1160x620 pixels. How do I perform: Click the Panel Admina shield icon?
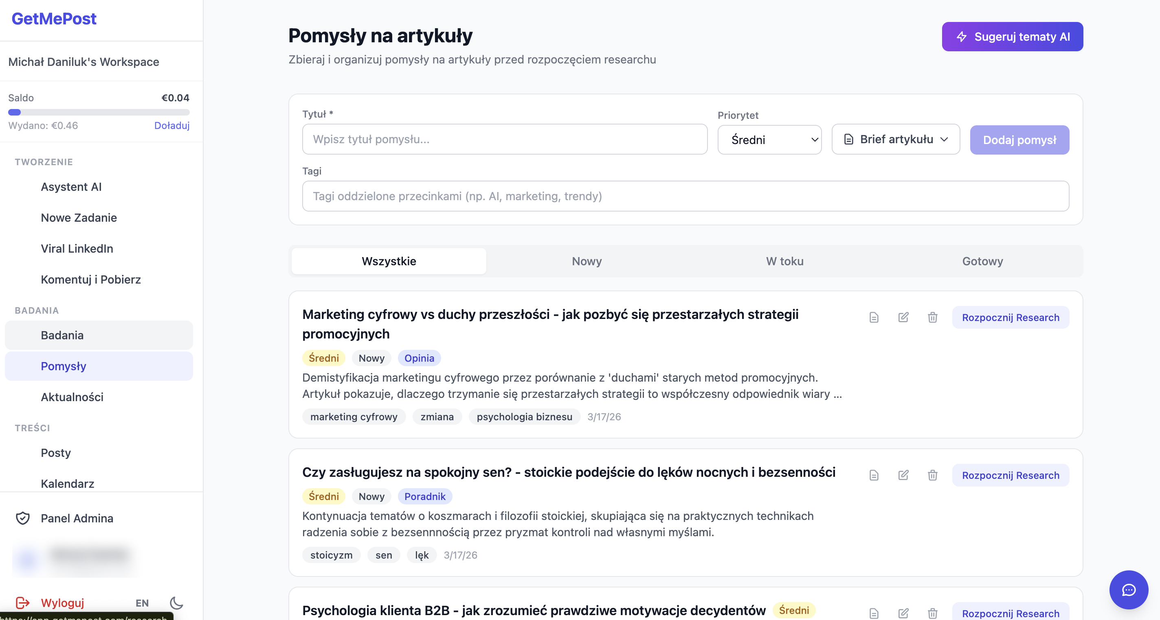(x=22, y=518)
